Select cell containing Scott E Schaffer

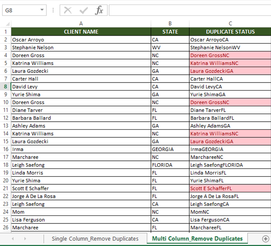click(x=81, y=188)
